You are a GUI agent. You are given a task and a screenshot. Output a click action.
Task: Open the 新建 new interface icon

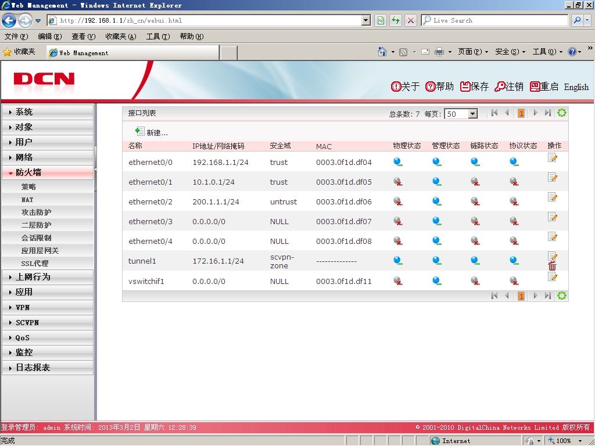(x=139, y=132)
